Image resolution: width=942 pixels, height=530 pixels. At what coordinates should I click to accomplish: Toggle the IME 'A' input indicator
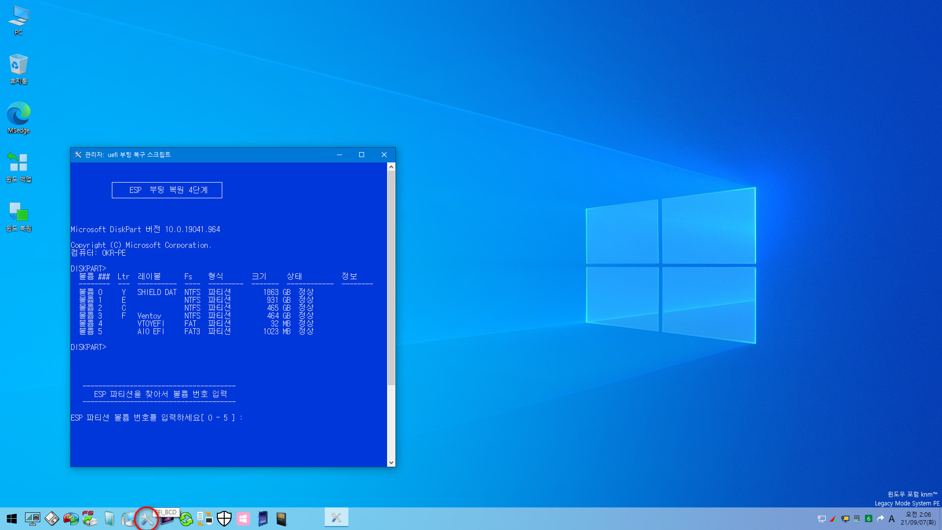click(891, 519)
